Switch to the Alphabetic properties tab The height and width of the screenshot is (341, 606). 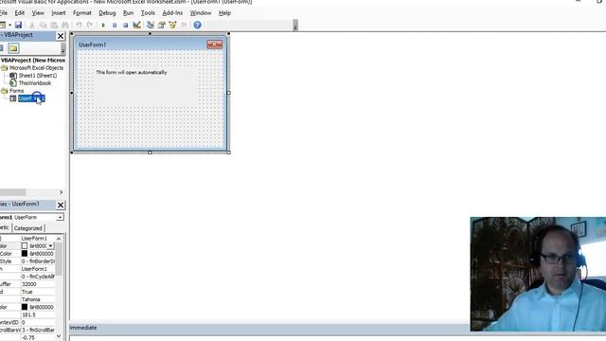point(5,227)
